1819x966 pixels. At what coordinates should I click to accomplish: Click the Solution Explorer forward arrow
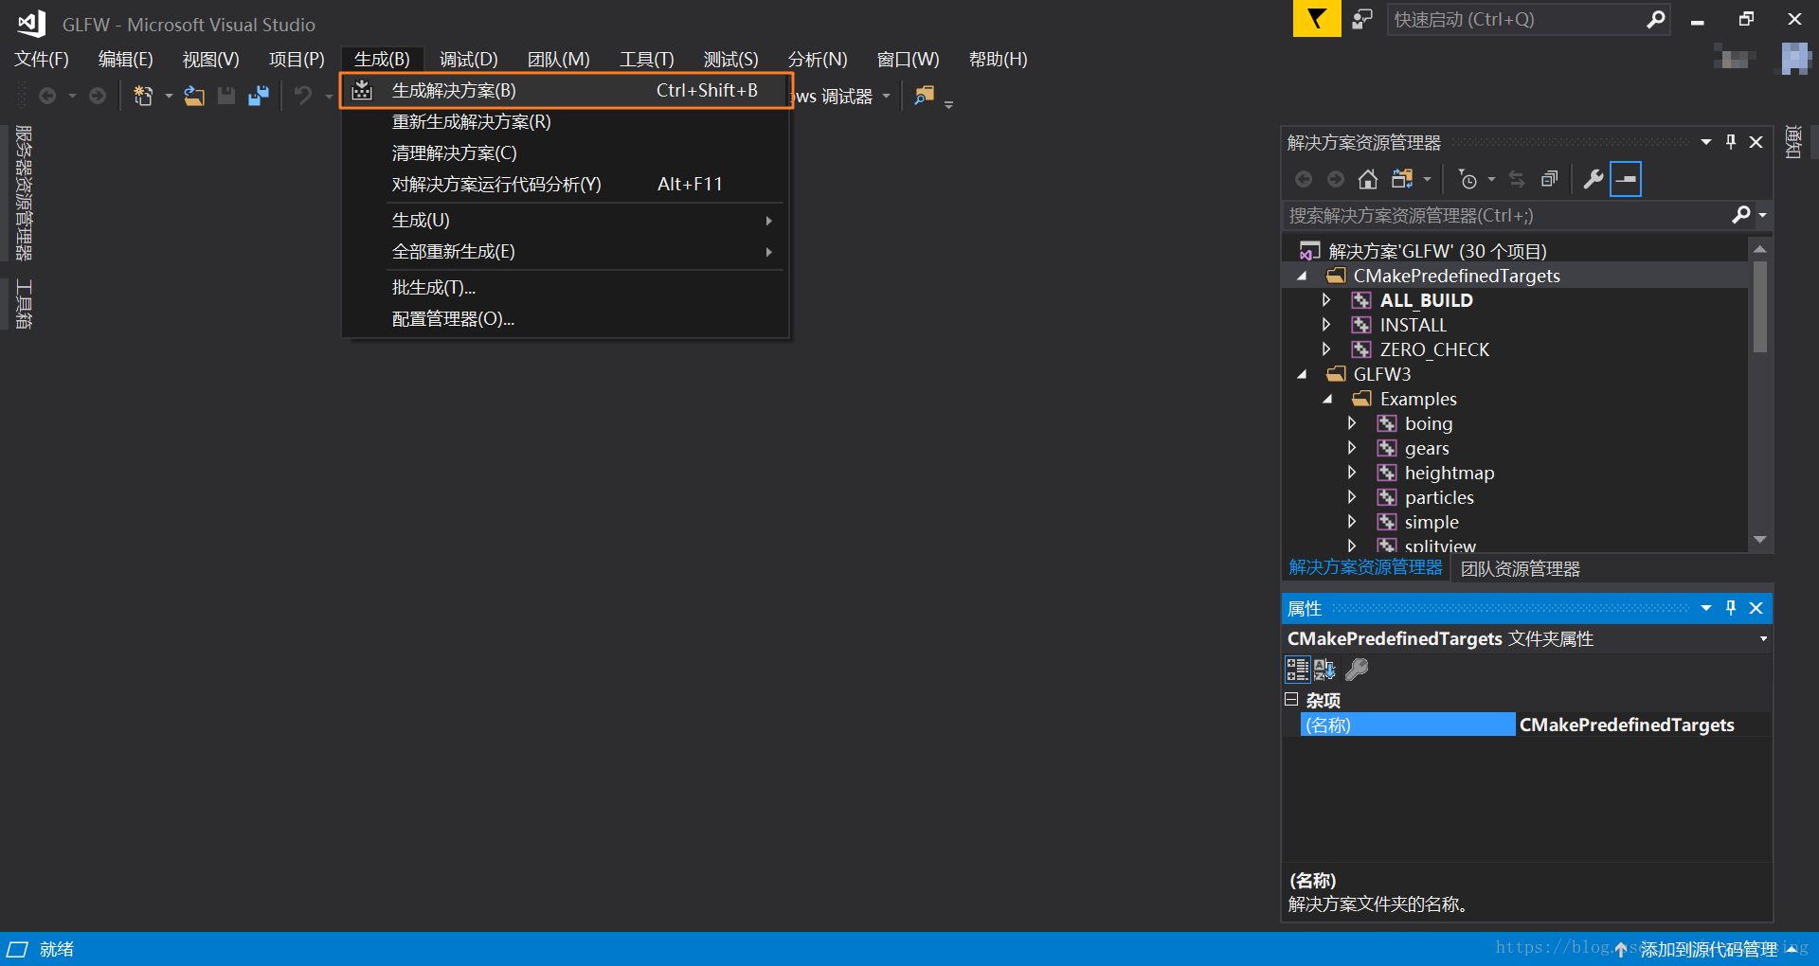click(x=1336, y=179)
